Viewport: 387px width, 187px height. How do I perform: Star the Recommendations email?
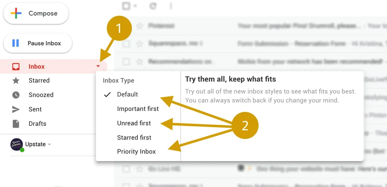coord(140,62)
